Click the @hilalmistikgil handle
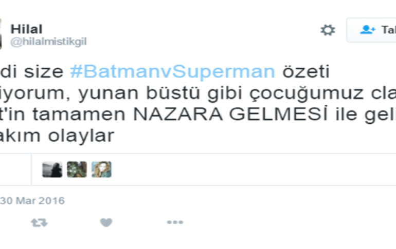This screenshot has height=249, width=396. (x=48, y=42)
